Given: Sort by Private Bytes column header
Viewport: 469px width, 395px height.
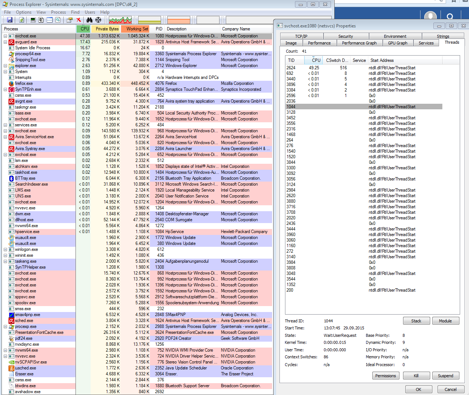Looking at the screenshot, I should point(106,29).
